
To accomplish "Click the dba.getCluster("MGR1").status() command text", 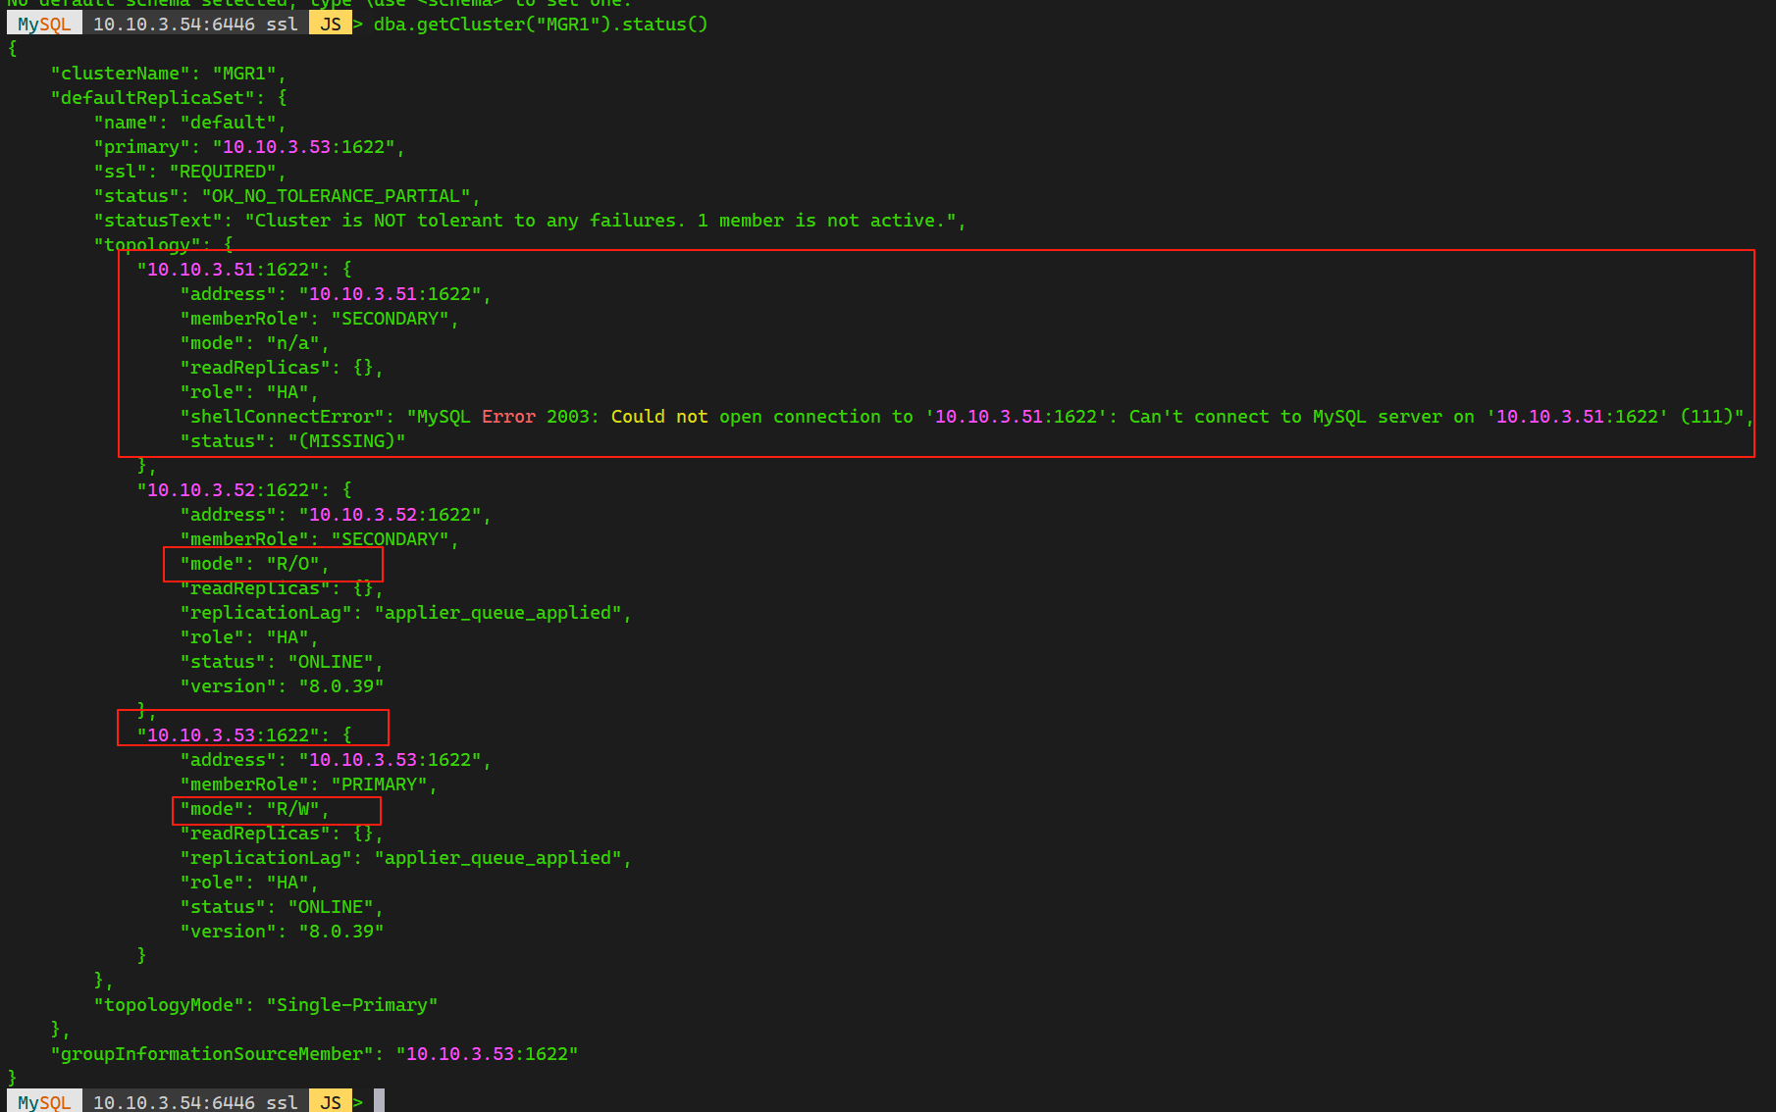I will click(x=541, y=25).
